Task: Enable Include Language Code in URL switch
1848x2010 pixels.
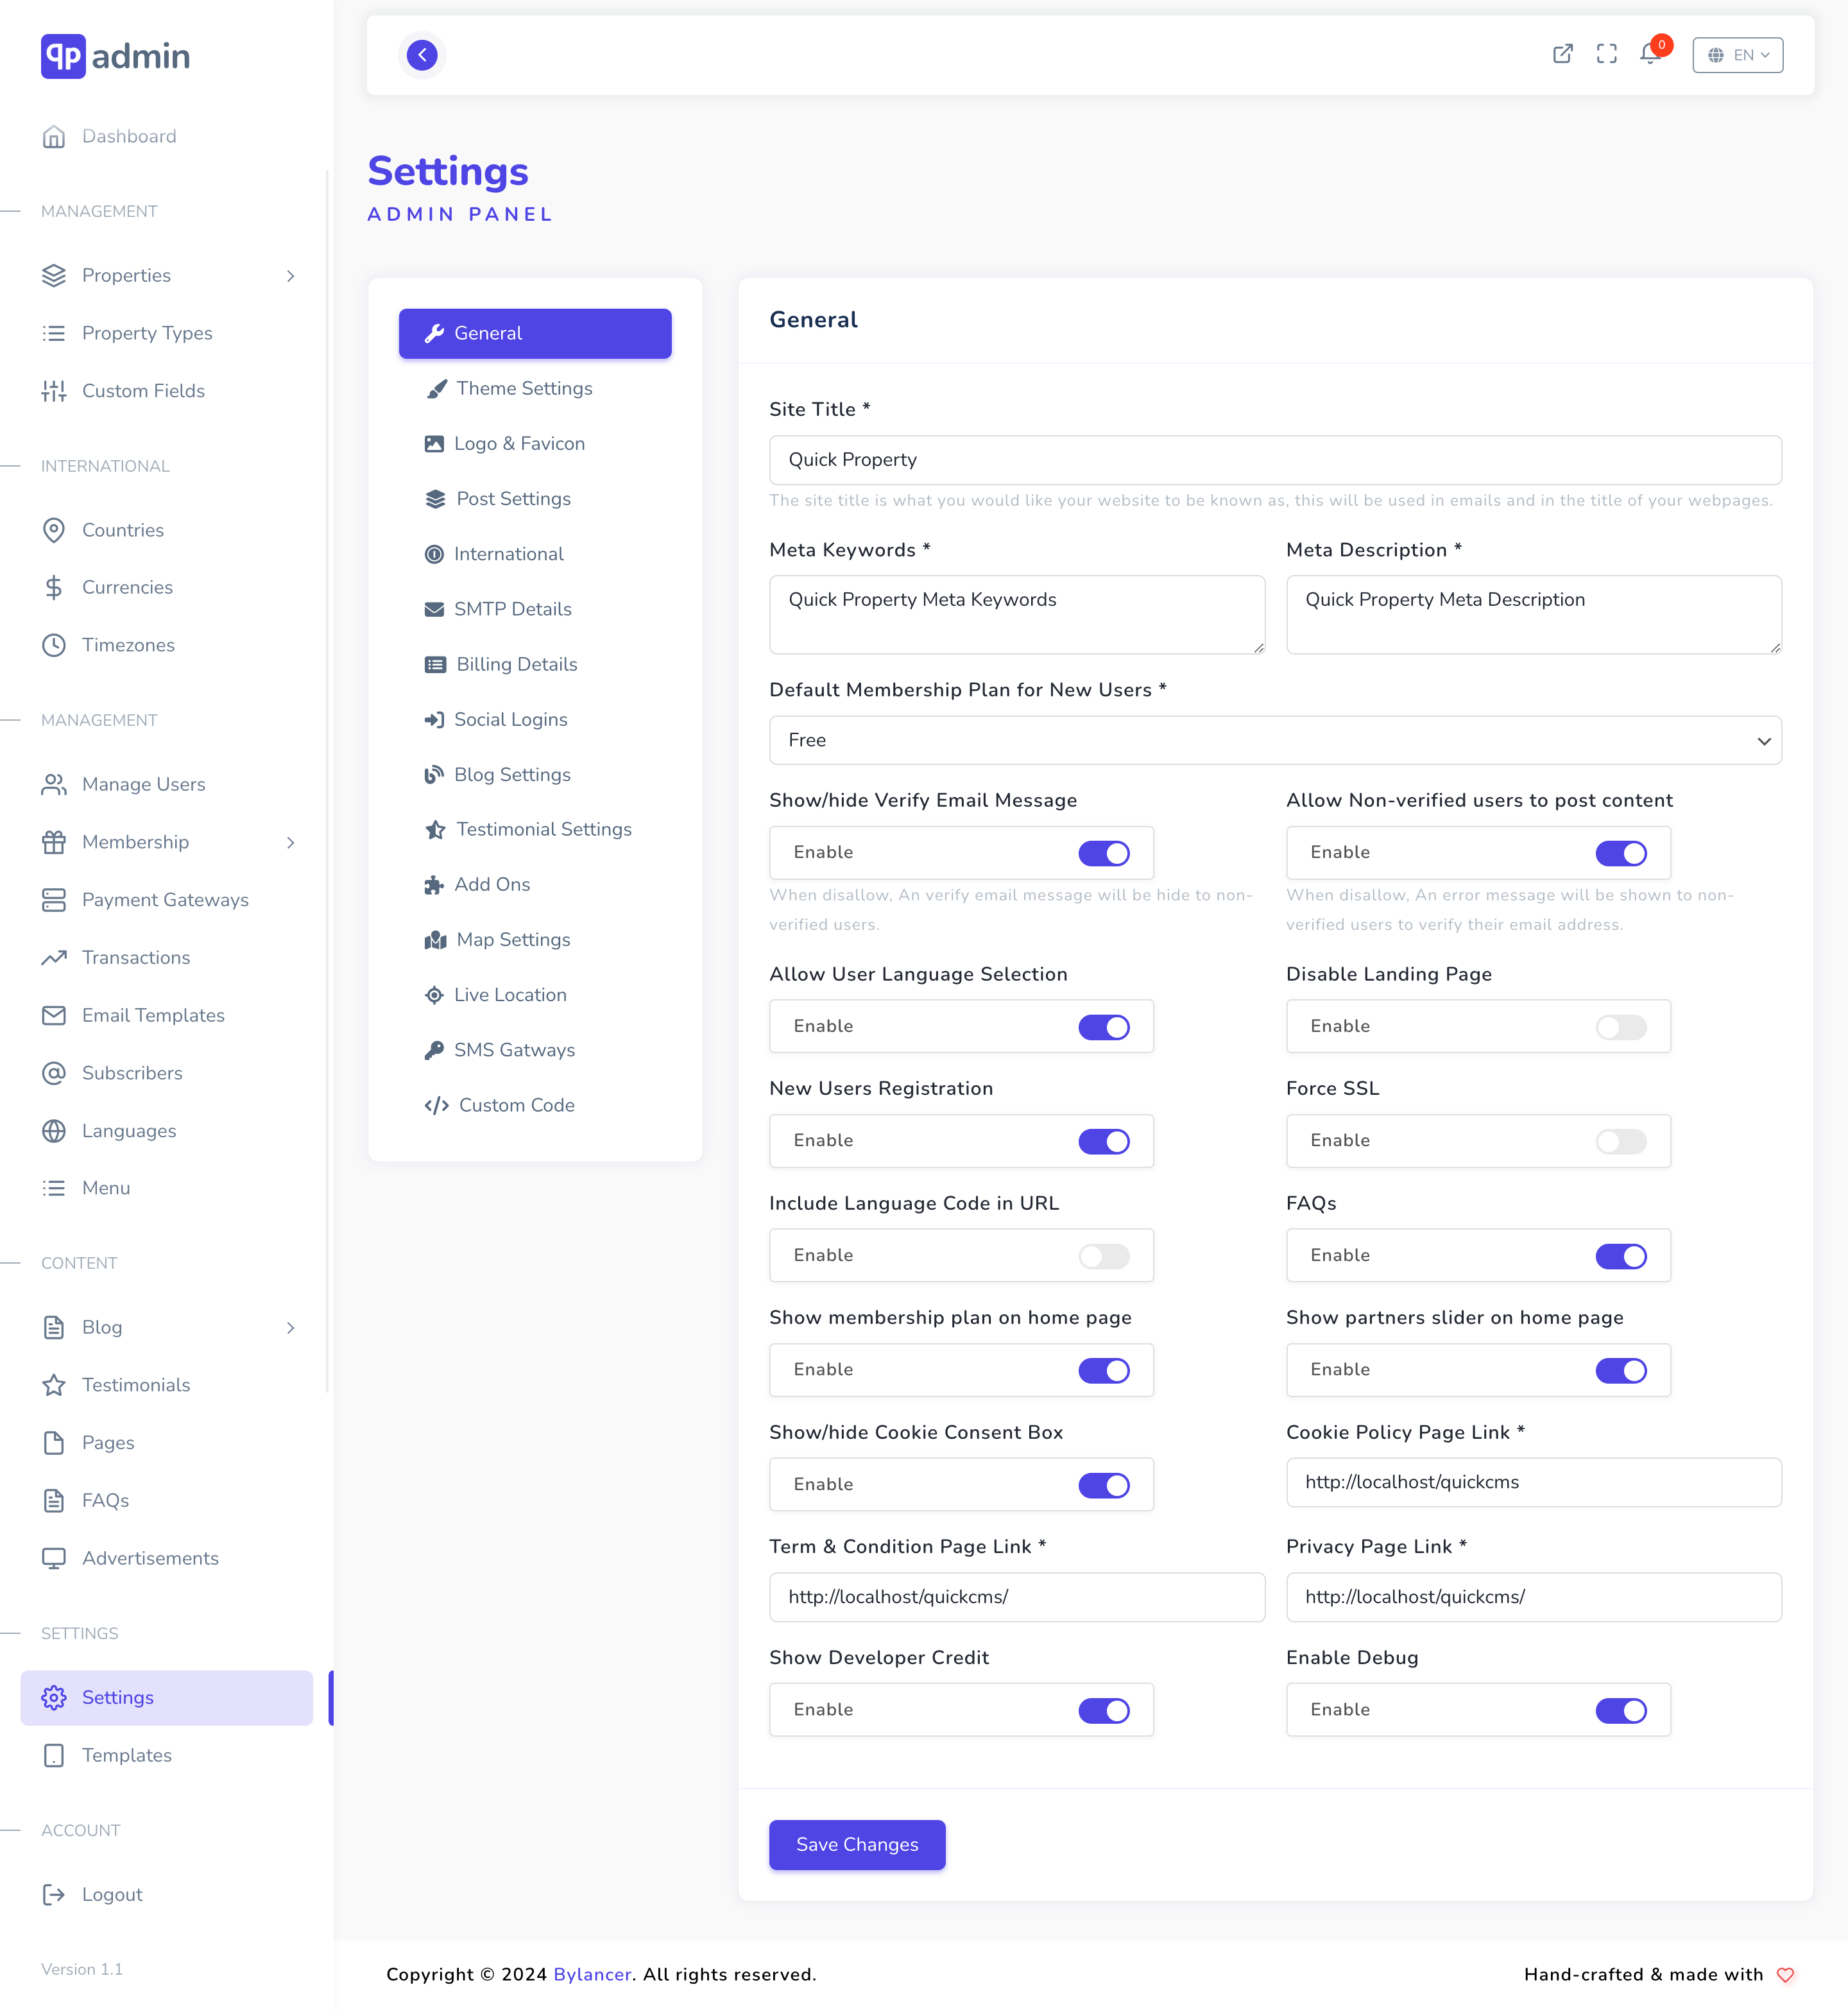Action: point(1104,1256)
